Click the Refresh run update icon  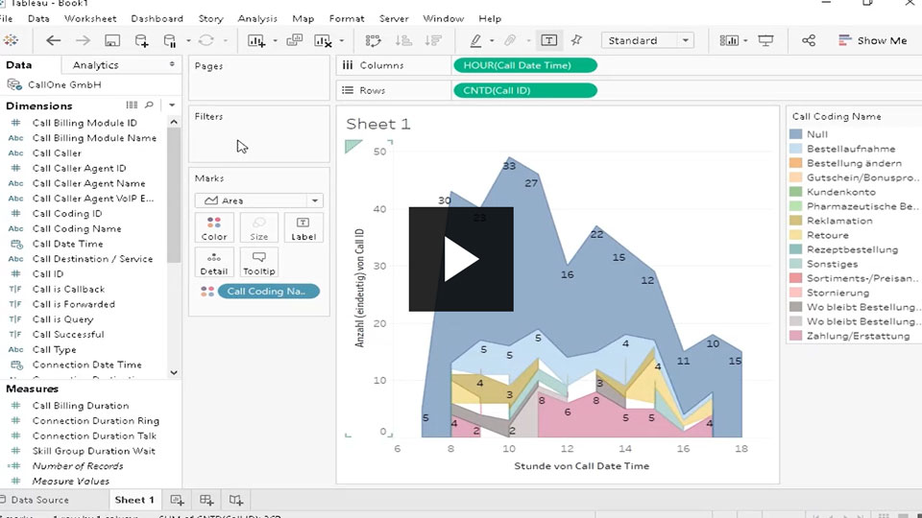(x=206, y=40)
